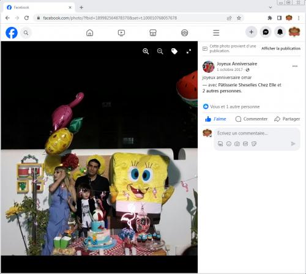Open the hamburger menu icon

[x=216, y=32]
